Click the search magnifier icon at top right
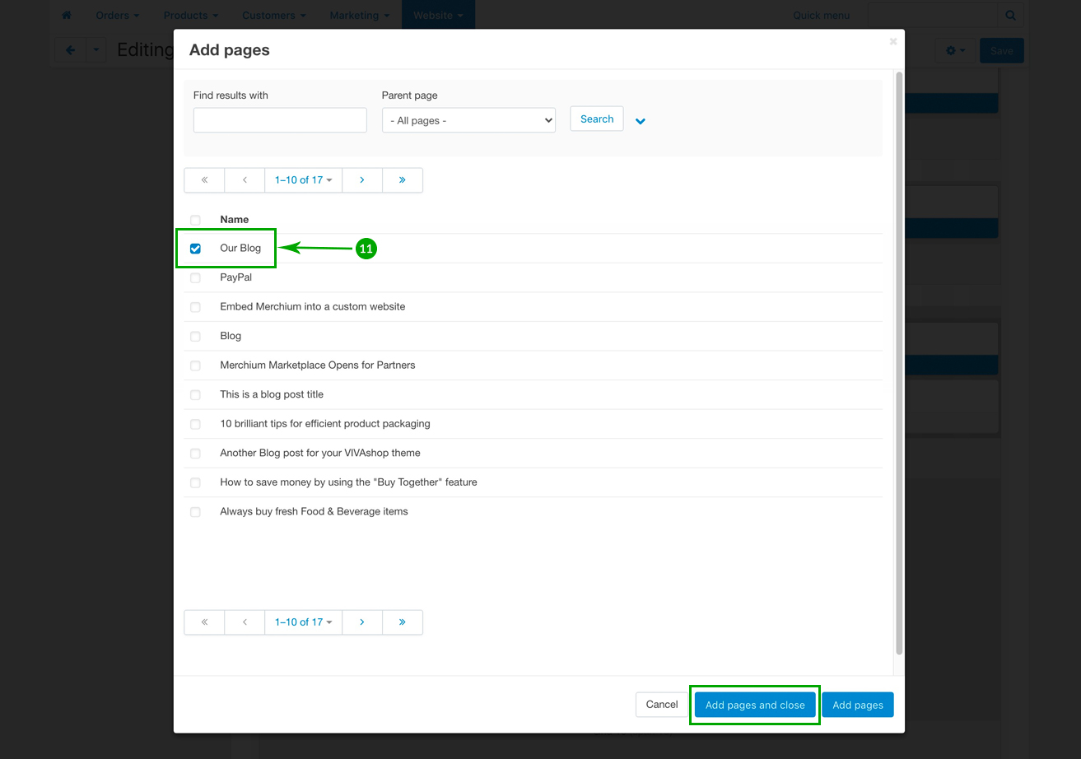Screen dimensions: 1081x759 1010,16
